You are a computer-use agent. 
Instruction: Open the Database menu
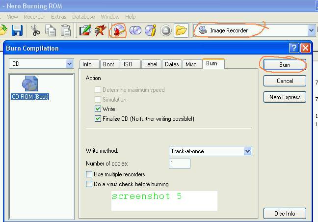coord(83,17)
